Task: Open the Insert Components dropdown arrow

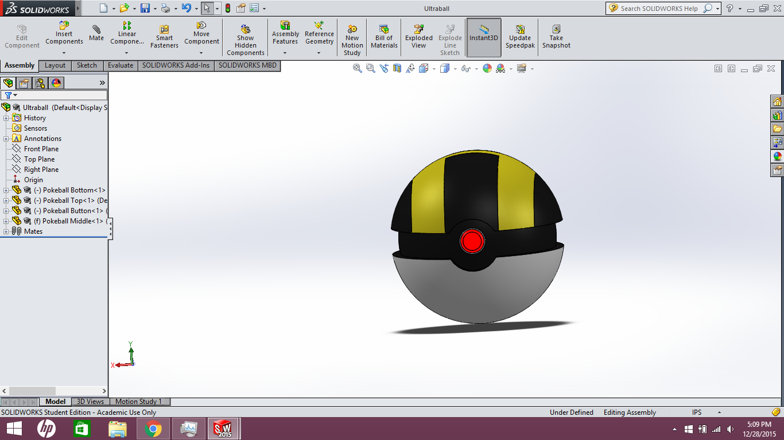Action: coord(64,53)
